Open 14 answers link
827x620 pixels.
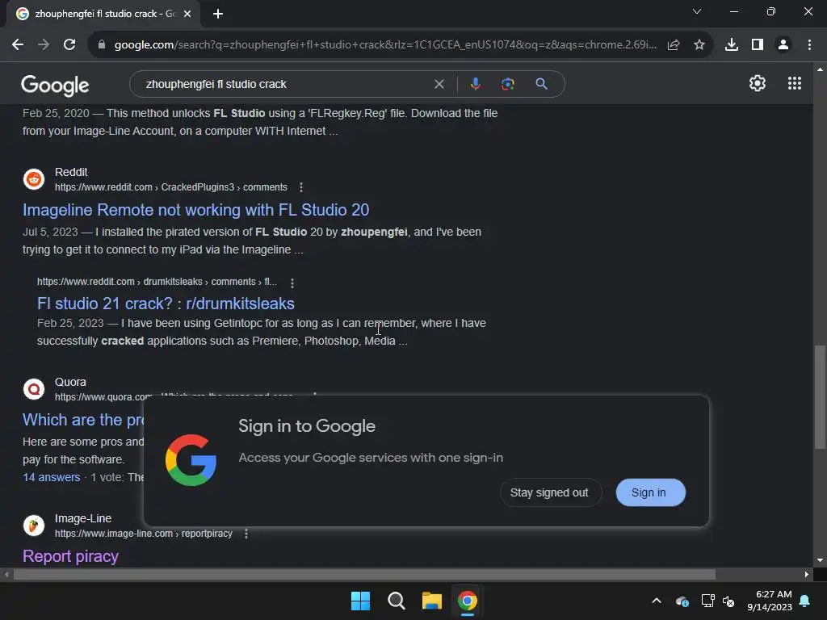(51, 477)
